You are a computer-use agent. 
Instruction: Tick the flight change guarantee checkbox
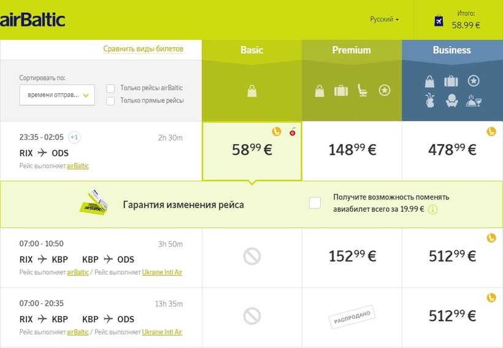click(x=315, y=203)
